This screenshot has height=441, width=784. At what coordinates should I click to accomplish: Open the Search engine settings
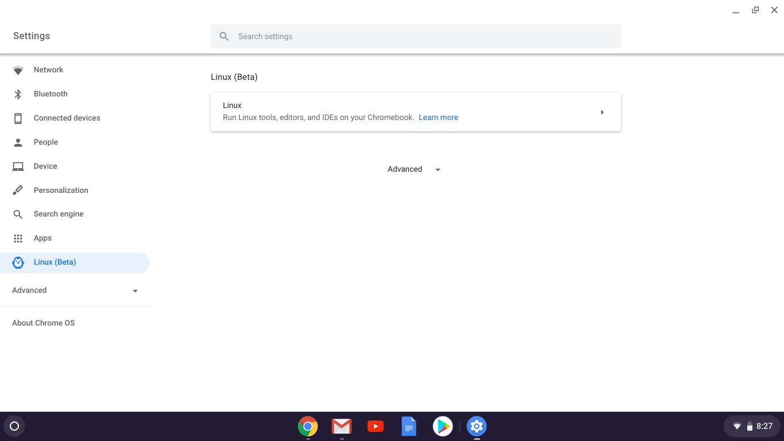click(x=59, y=214)
